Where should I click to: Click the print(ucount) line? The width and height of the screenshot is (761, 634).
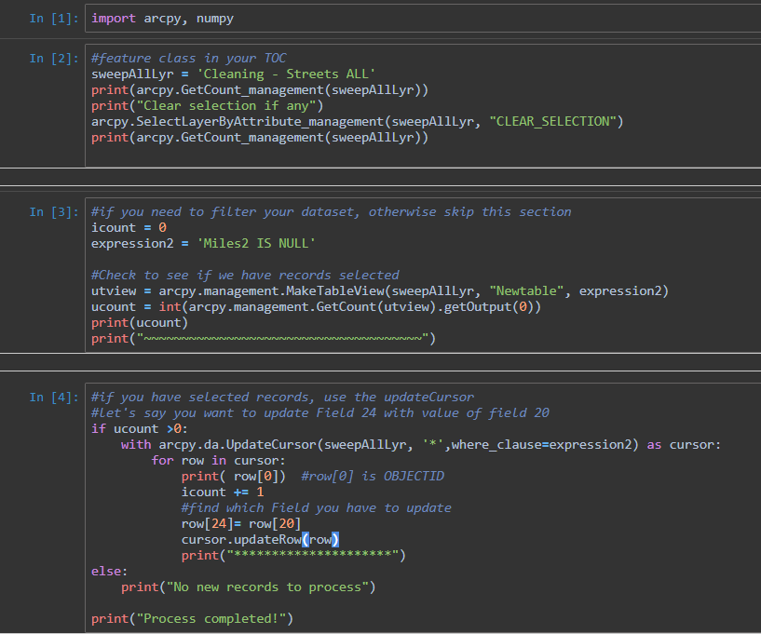pyautogui.click(x=140, y=323)
